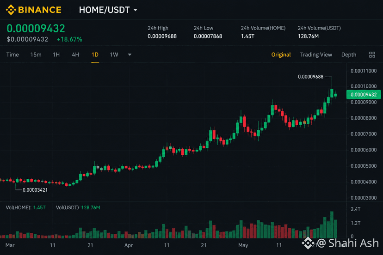Viewport: 383px width, 255px height.
Task: Switch to the 4H interval
Action: pyautogui.click(x=75, y=55)
